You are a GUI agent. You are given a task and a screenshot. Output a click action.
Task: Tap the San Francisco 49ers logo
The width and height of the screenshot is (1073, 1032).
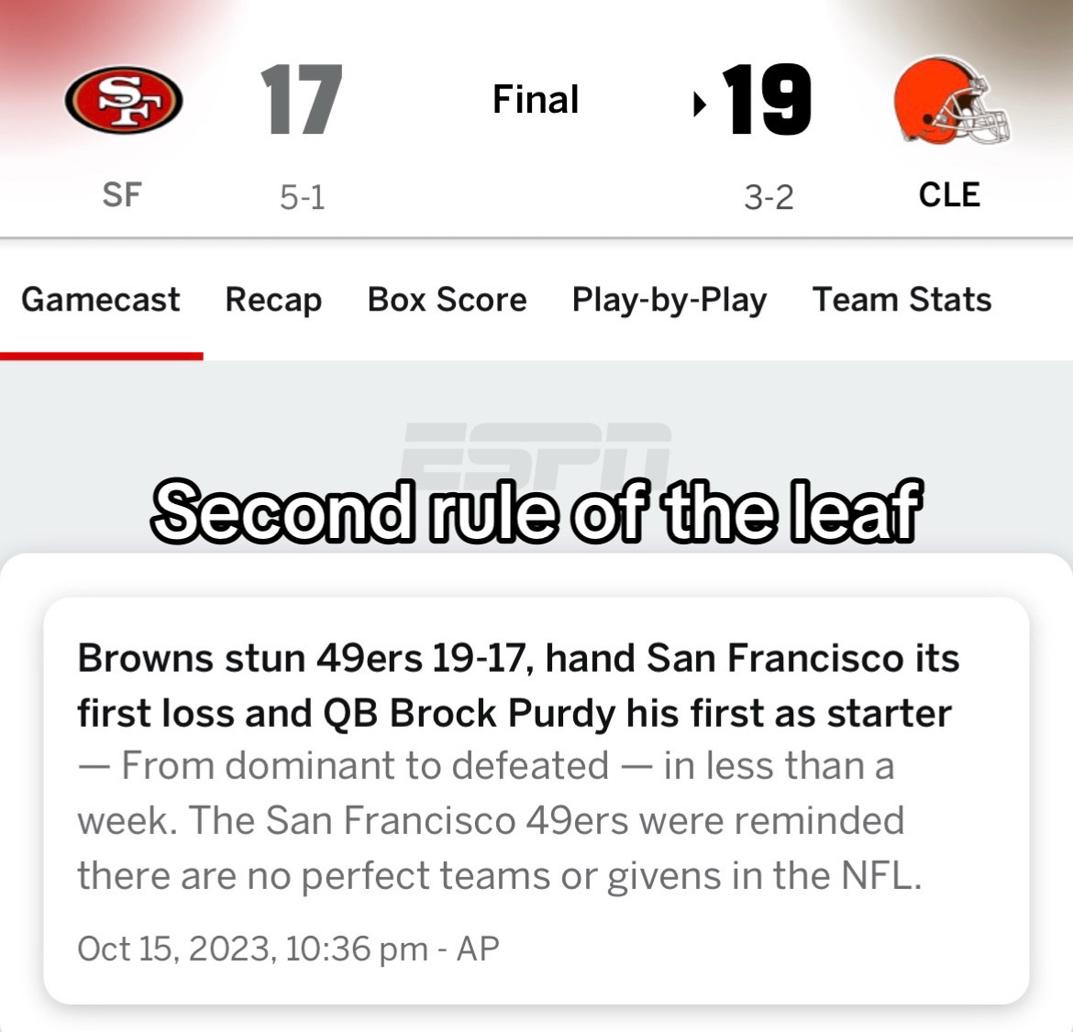124,100
